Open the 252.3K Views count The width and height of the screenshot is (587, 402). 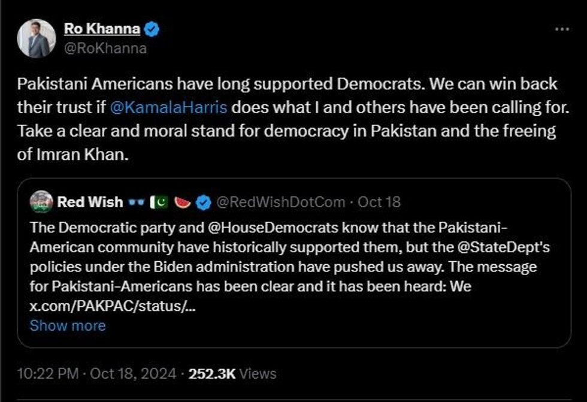(x=232, y=374)
